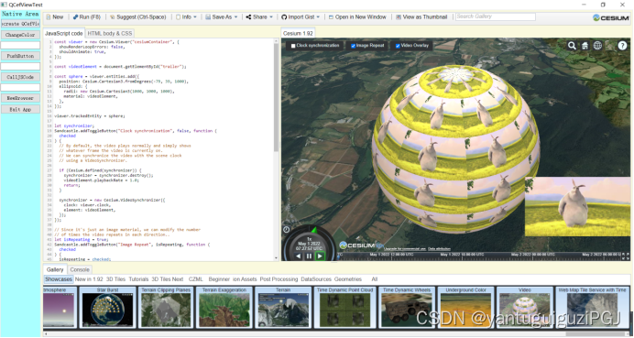
Task: Click the play forward button
Action: click(x=320, y=256)
